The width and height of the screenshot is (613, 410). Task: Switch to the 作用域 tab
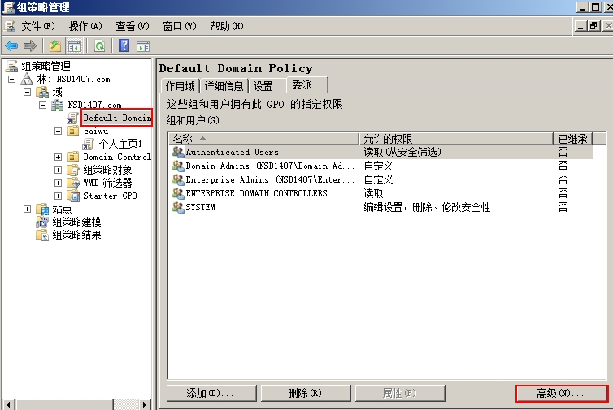coord(180,86)
